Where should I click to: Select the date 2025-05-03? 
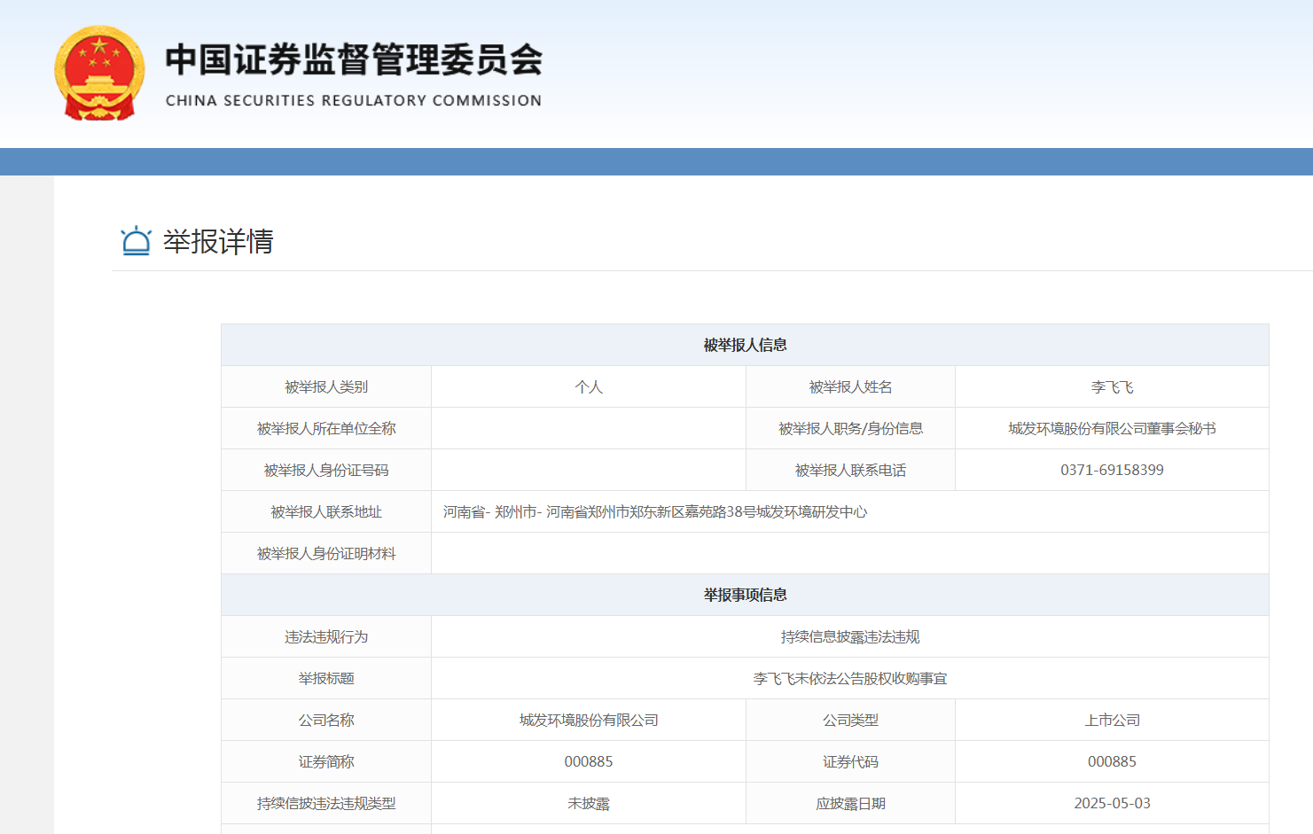coord(1112,804)
